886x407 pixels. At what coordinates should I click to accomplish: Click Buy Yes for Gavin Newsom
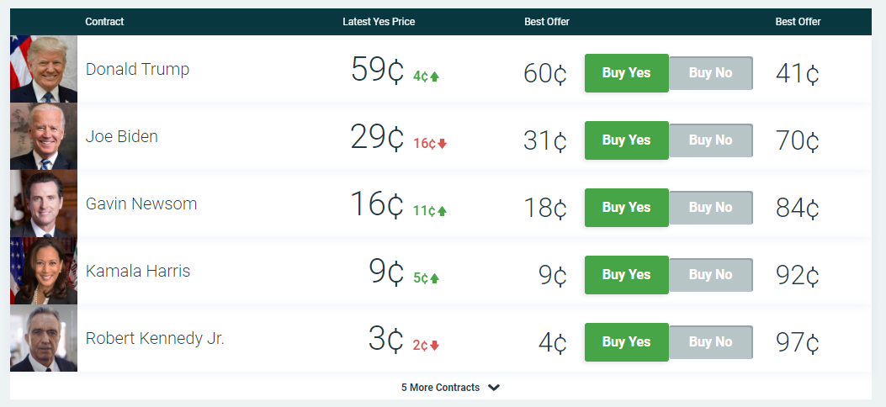tap(627, 207)
